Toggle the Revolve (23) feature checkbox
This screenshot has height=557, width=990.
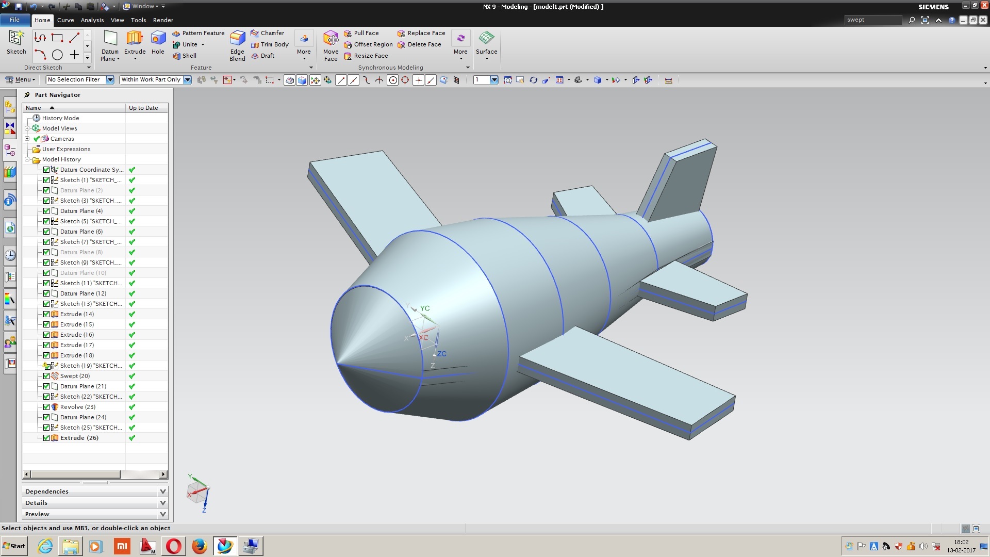(46, 407)
